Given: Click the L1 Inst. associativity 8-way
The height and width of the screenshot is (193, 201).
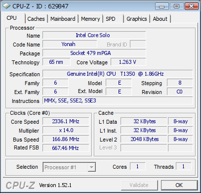Looking at the screenshot, I should coord(180,130).
